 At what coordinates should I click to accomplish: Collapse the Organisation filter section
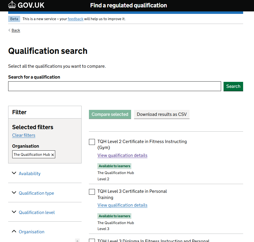coord(32,232)
